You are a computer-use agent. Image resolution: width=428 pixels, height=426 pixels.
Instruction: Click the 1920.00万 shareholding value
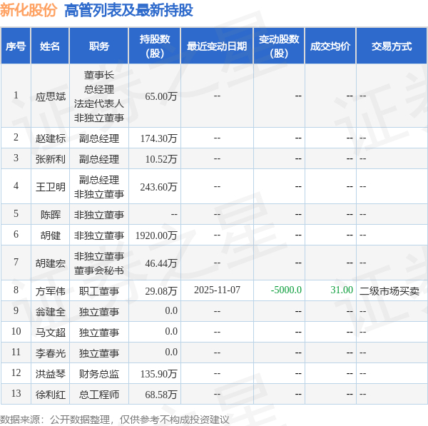pyautogui.click(x=156, y=235)
